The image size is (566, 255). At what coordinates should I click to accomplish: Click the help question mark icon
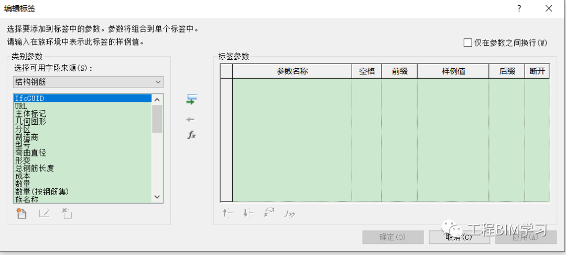519,9
